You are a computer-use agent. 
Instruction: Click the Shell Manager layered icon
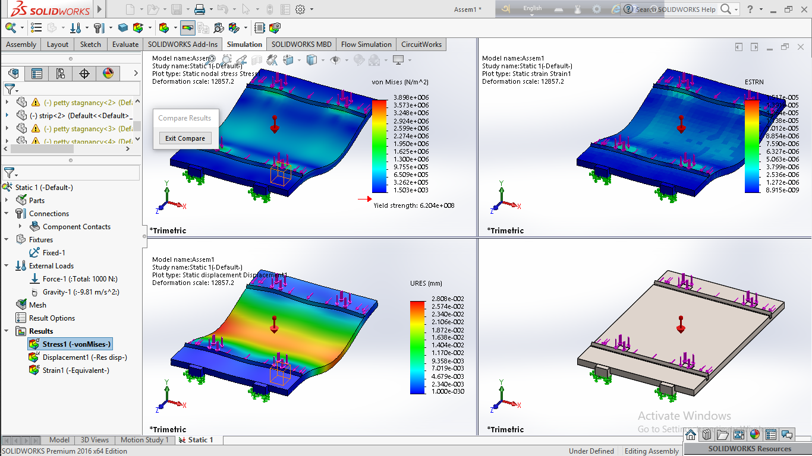123,28
